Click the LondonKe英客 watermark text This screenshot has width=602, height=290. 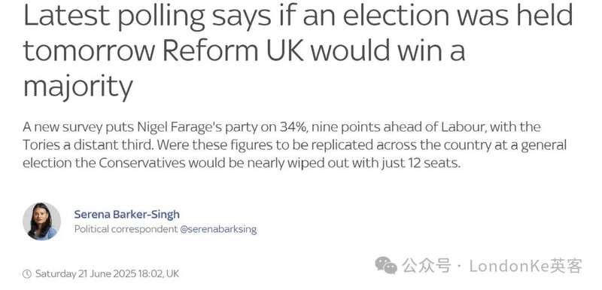[x=525, y=266]
